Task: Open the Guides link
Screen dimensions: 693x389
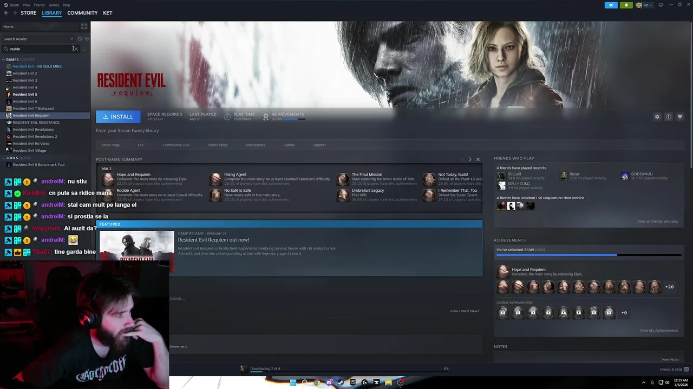Action: 289,145
